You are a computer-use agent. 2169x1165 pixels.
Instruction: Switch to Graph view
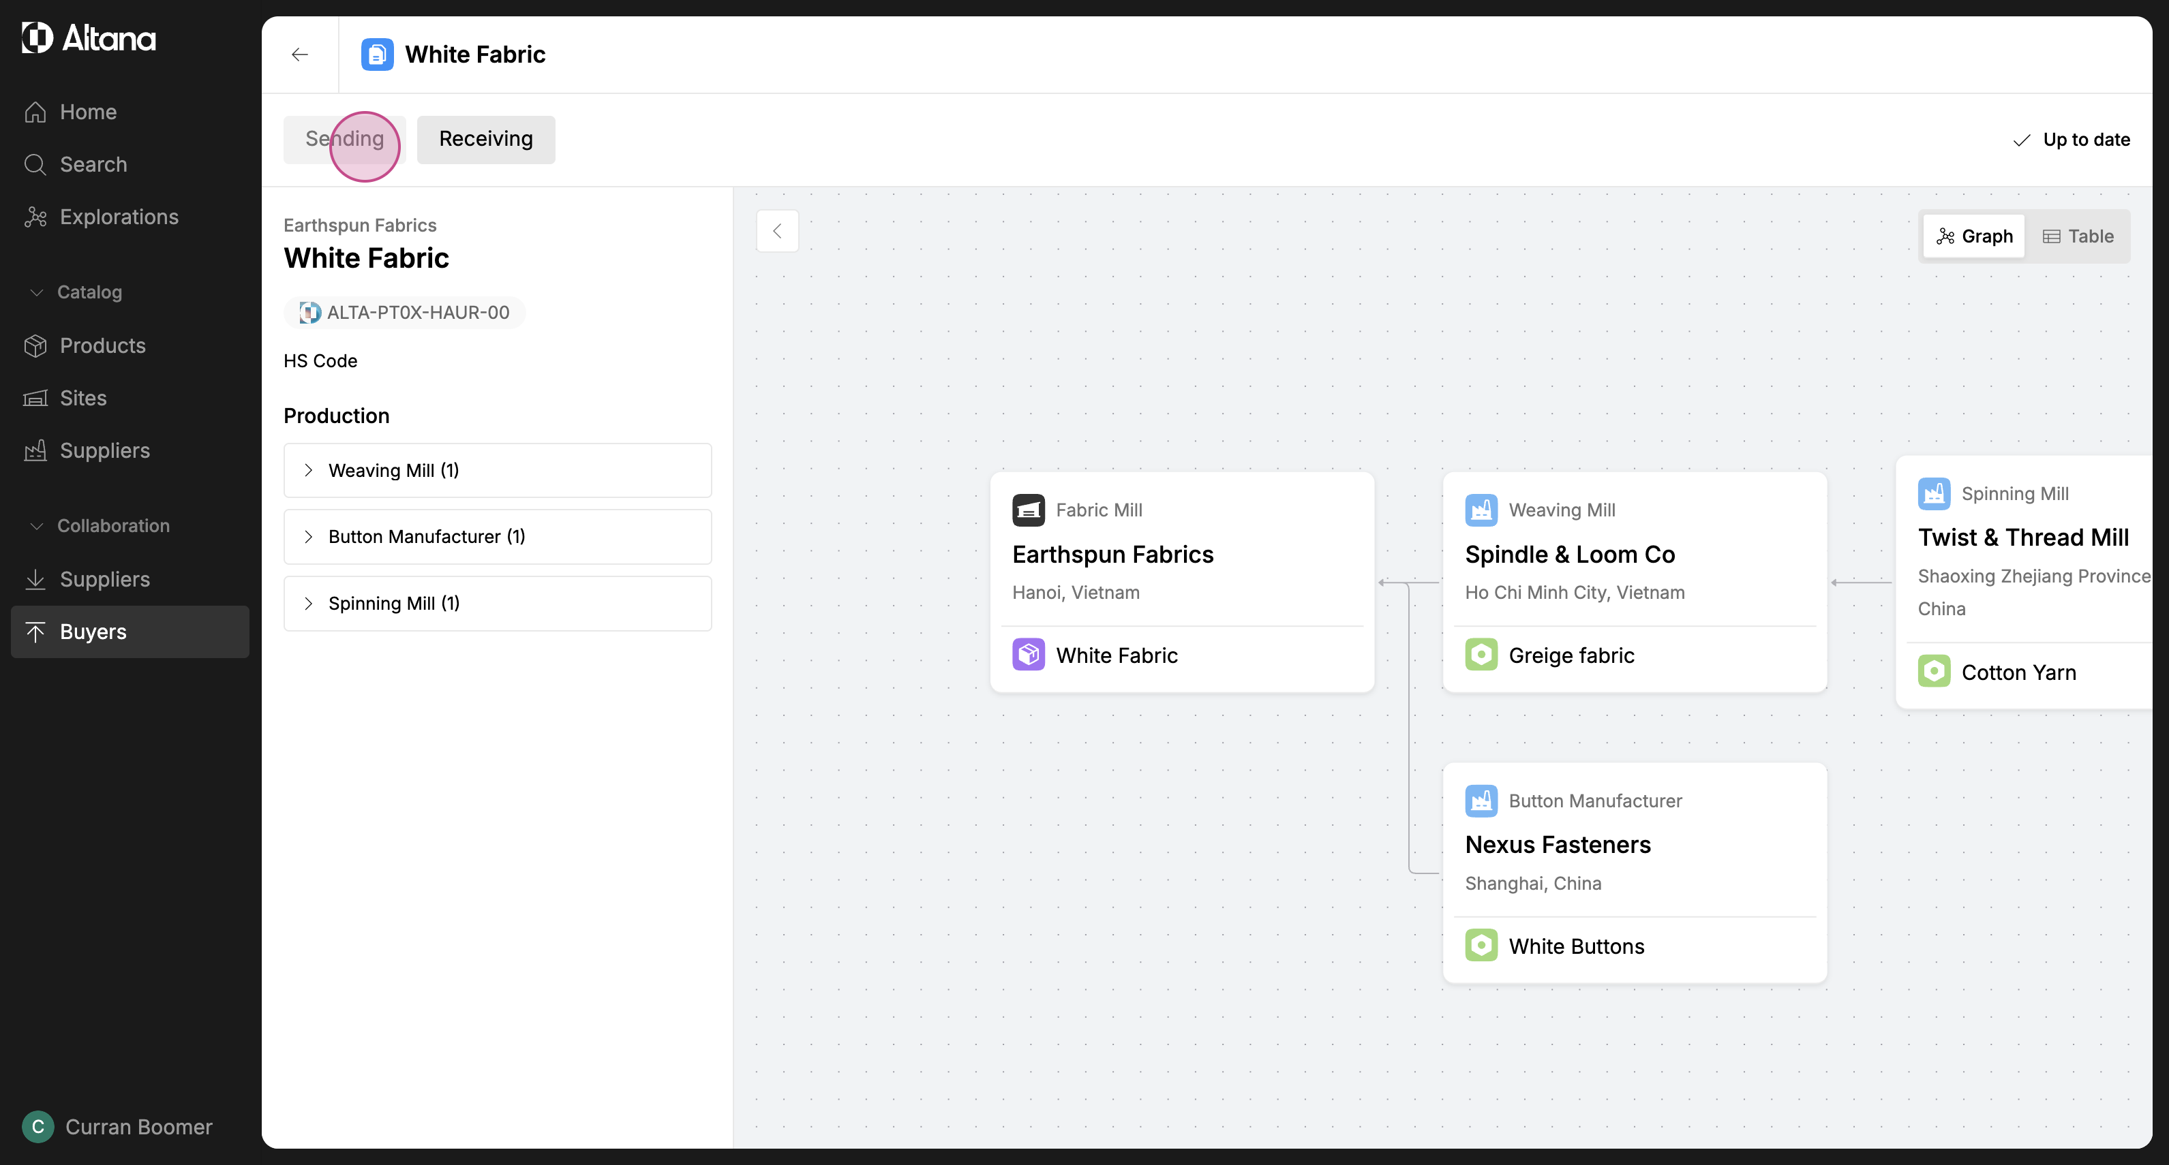1973,236
